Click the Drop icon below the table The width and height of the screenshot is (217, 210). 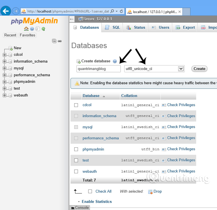(150, 192)
